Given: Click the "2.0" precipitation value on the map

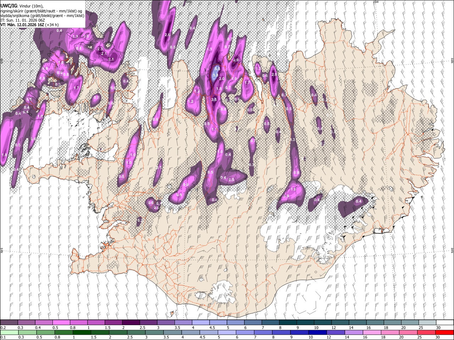Looking at the screenshot, I should pyautogui.click(x=222, y=79).
